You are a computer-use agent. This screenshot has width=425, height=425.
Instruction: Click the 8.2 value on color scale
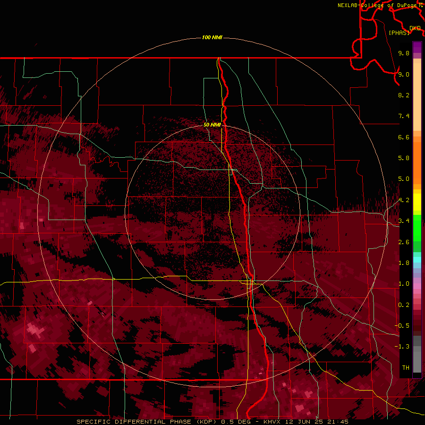coord(404,95)
